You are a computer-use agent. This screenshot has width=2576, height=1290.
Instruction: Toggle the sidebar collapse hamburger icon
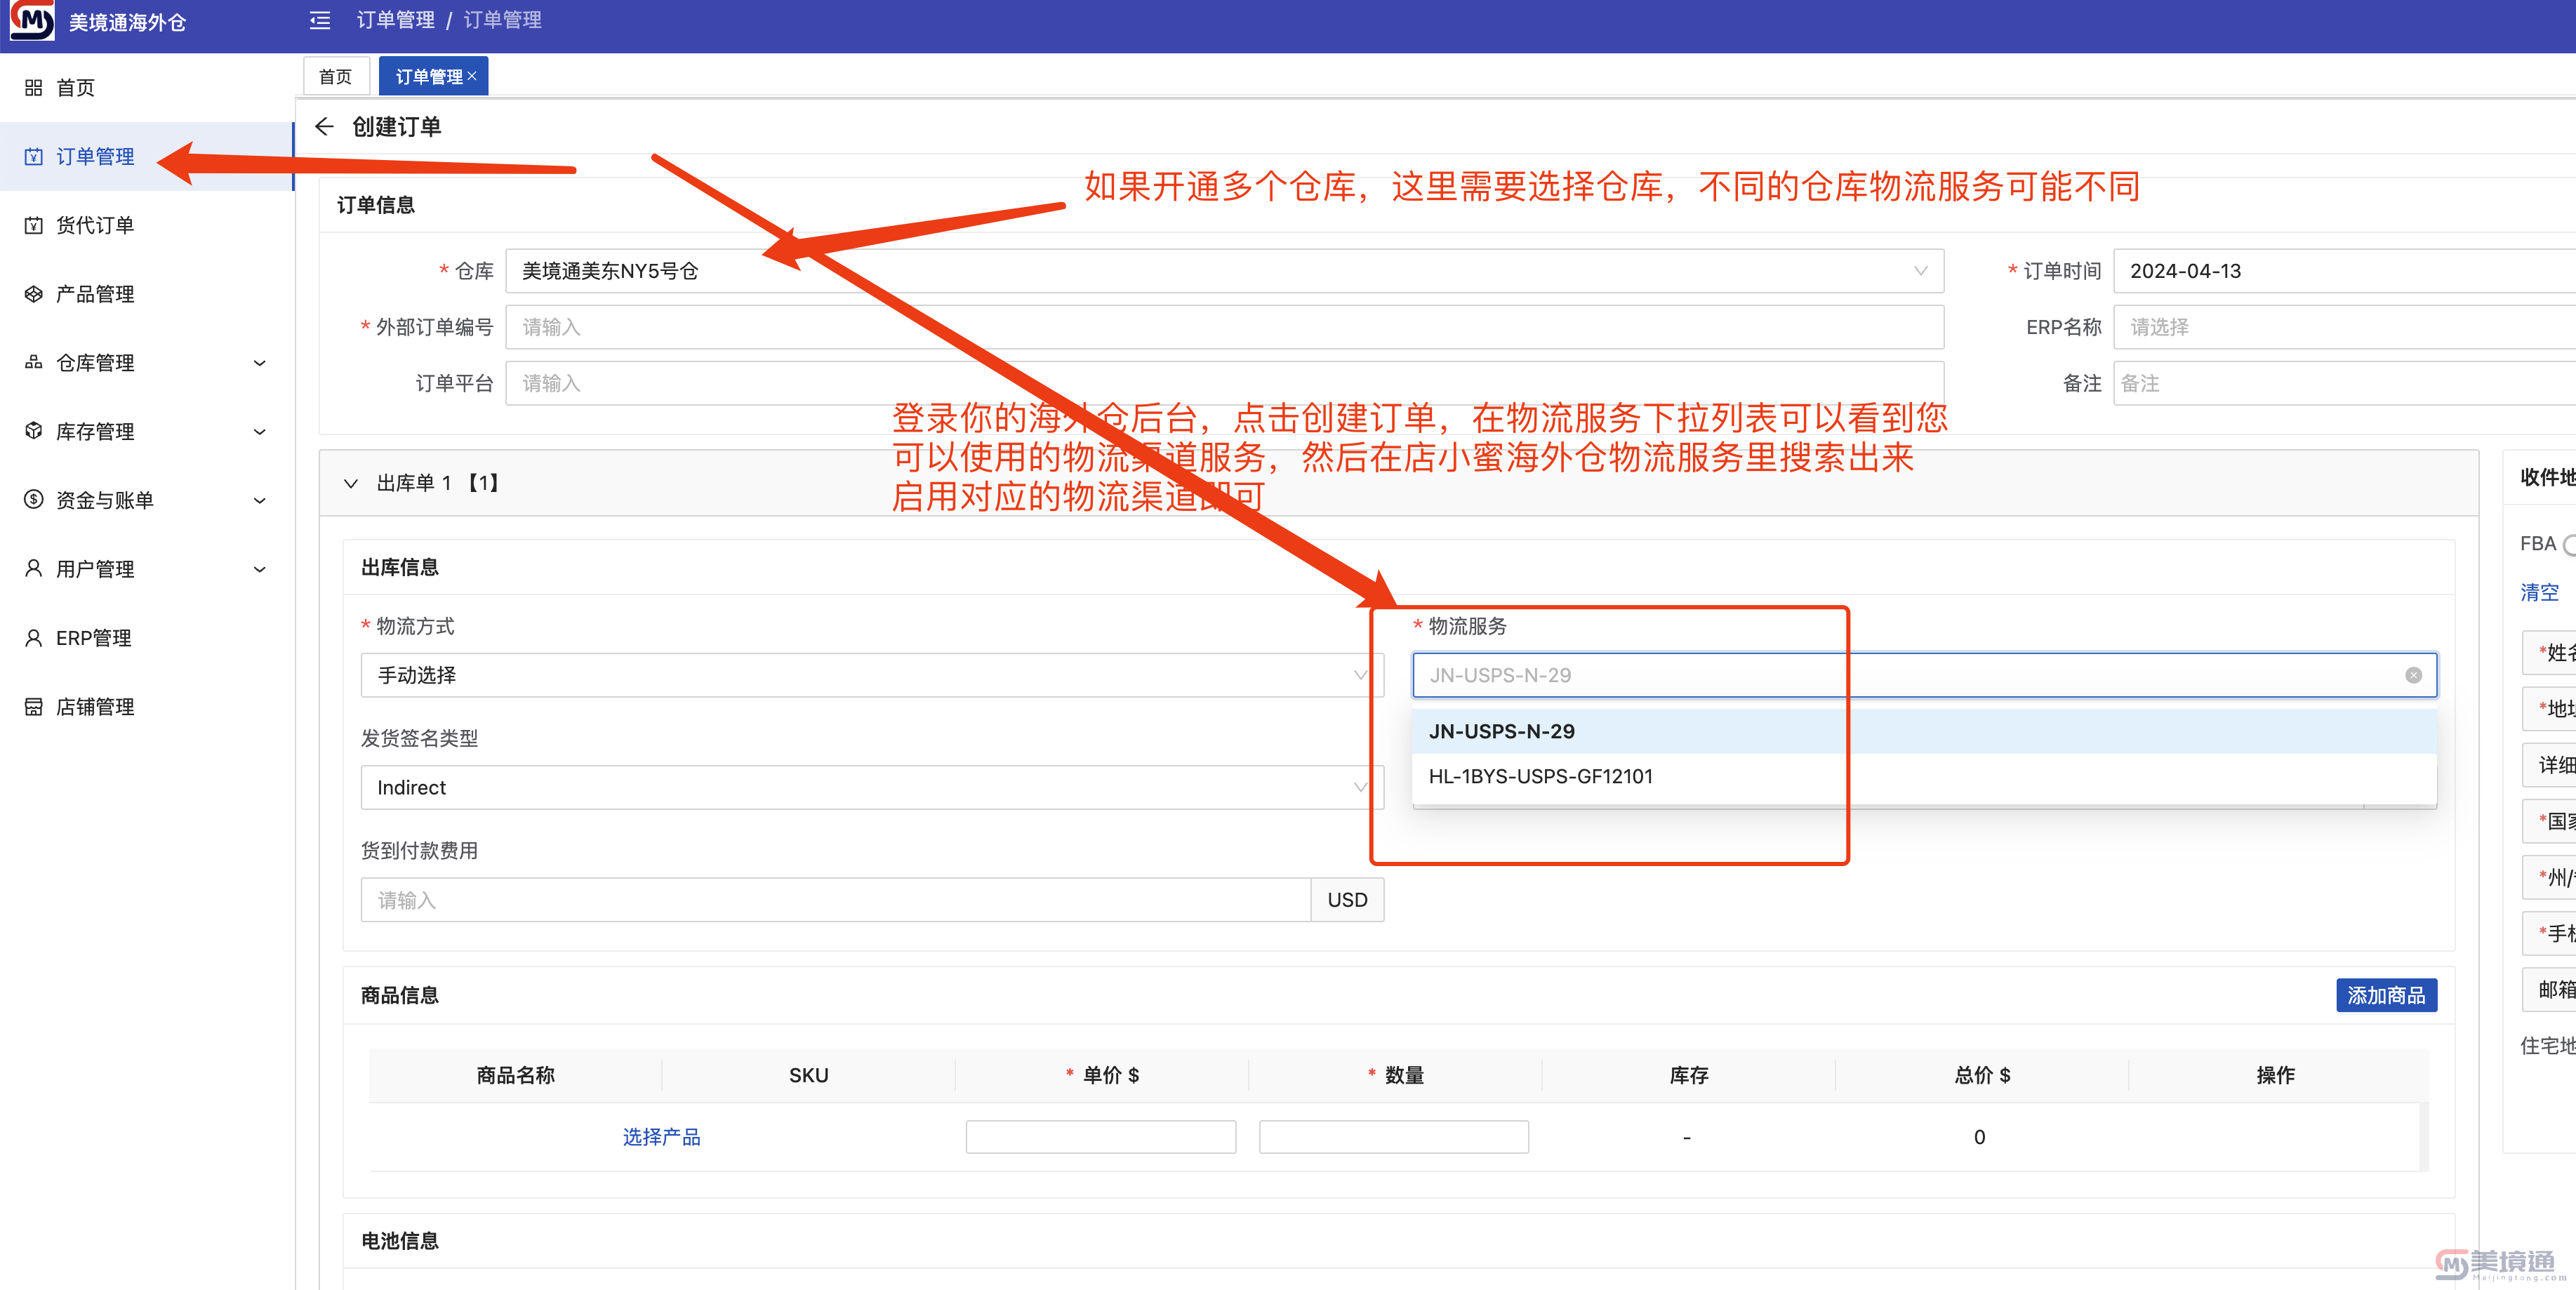(x=320, y=20)
